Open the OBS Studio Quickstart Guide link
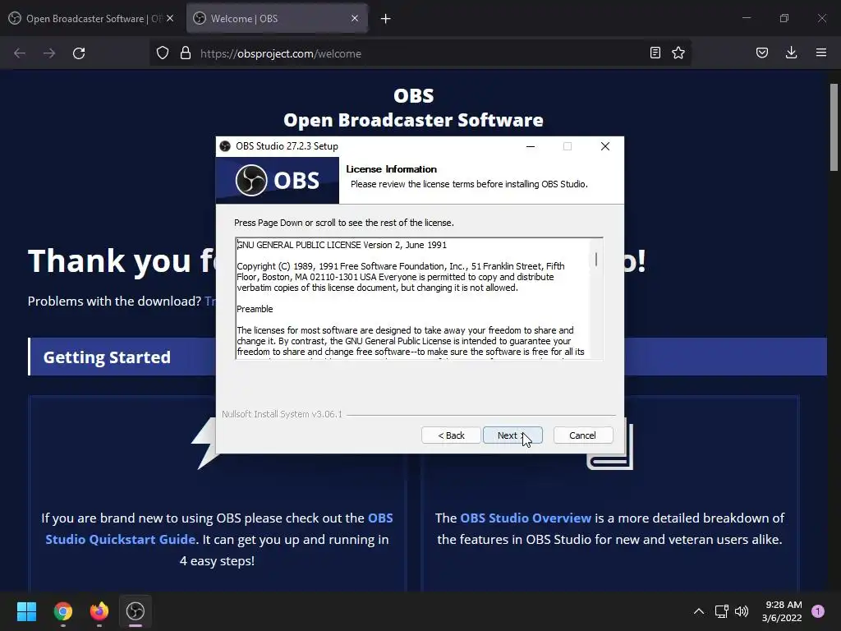The width and height of the screenshot is (841, 631). point(219,528)
